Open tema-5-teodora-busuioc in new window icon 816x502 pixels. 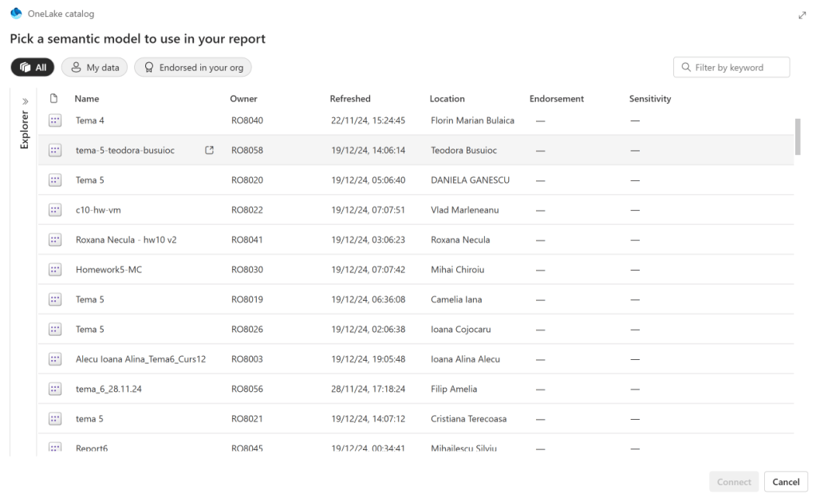pos(209,150)
